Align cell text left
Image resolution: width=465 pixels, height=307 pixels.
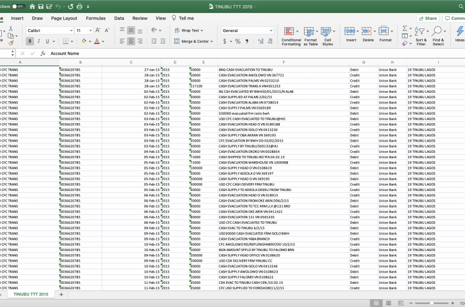tap(122, 41)
